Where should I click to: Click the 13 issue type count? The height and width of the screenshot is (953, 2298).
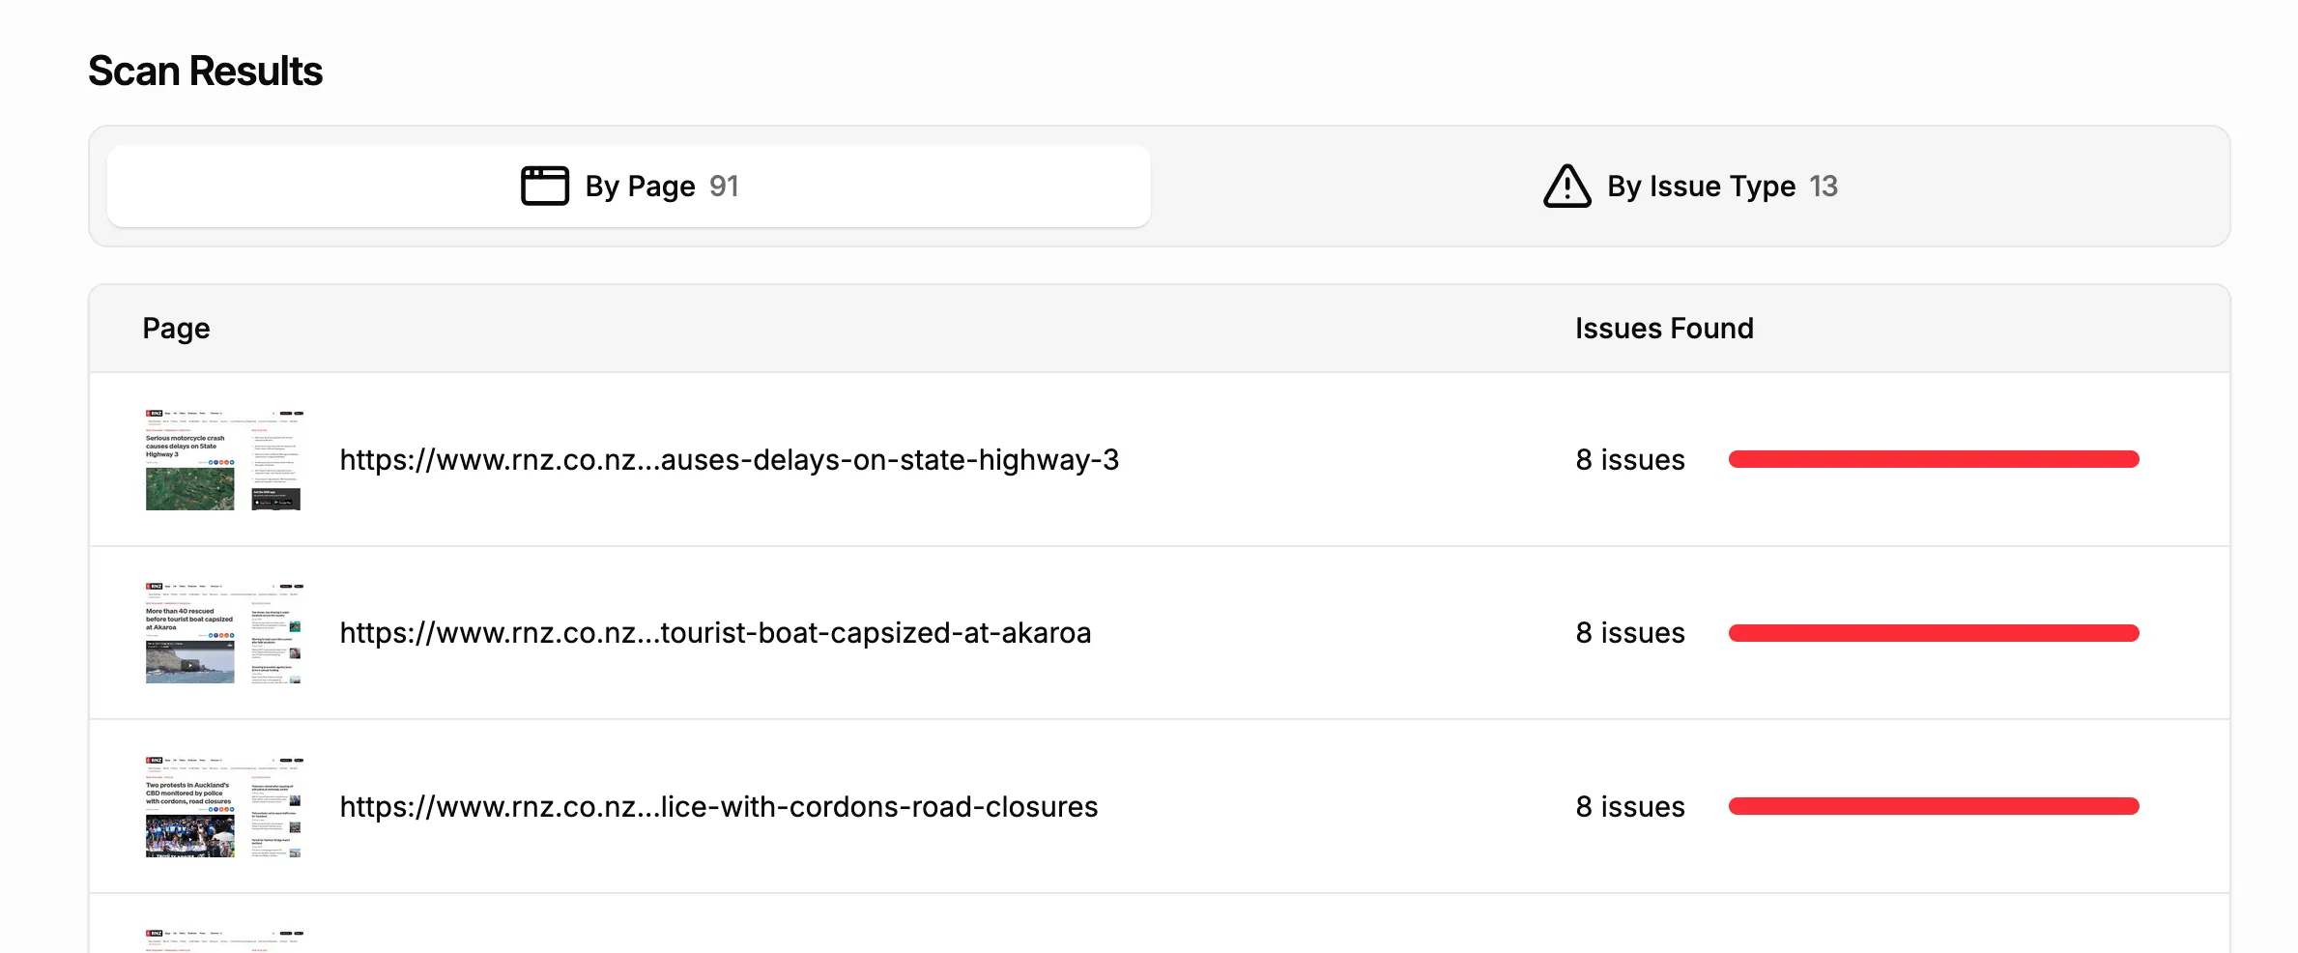coord(1823,187)
